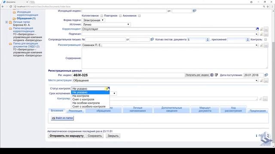Image resolution: width=275 pixels, height=154 pixels.
Task: Tick the Анонимное checkbox
Action: 139,16
